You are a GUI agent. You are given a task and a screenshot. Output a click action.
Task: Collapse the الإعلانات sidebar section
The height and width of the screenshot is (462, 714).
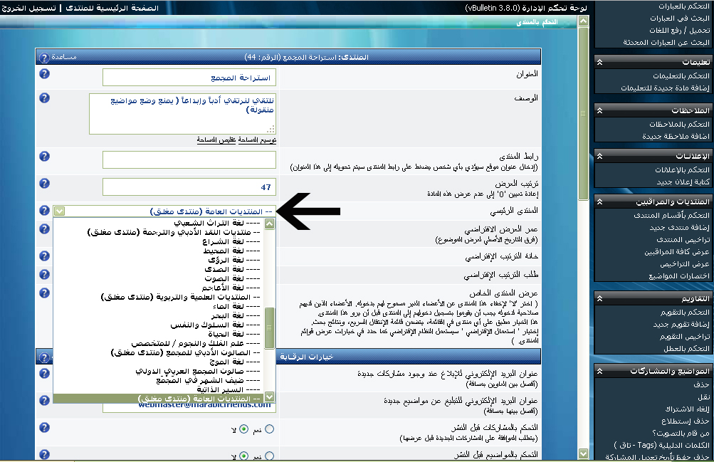(600, 156)
